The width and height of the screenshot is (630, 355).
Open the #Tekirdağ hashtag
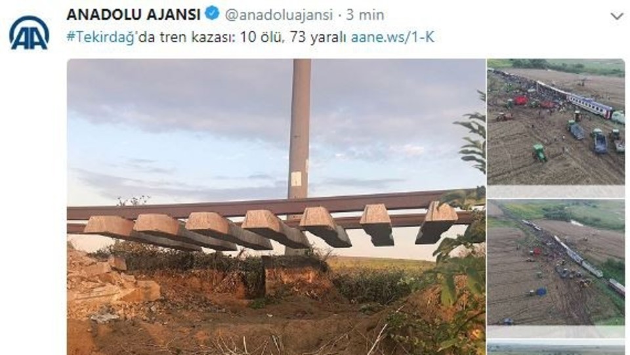(x=100, y=37)
